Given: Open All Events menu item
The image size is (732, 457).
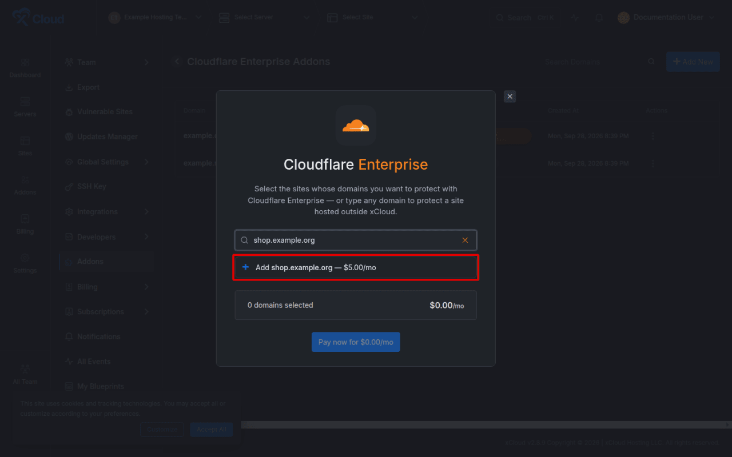Looking at the screenshot, I should click(x=106, y=362).
